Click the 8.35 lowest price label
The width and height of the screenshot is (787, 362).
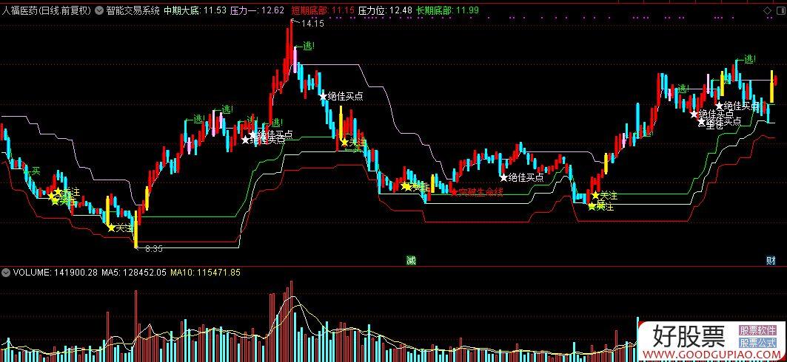pyautogui.click(x=153, y=247)
